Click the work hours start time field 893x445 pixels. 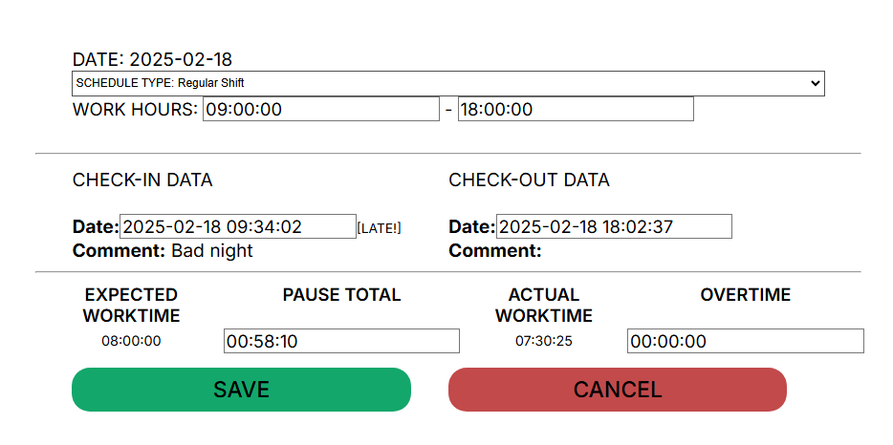pyautogui.click(x=320, y=109)
